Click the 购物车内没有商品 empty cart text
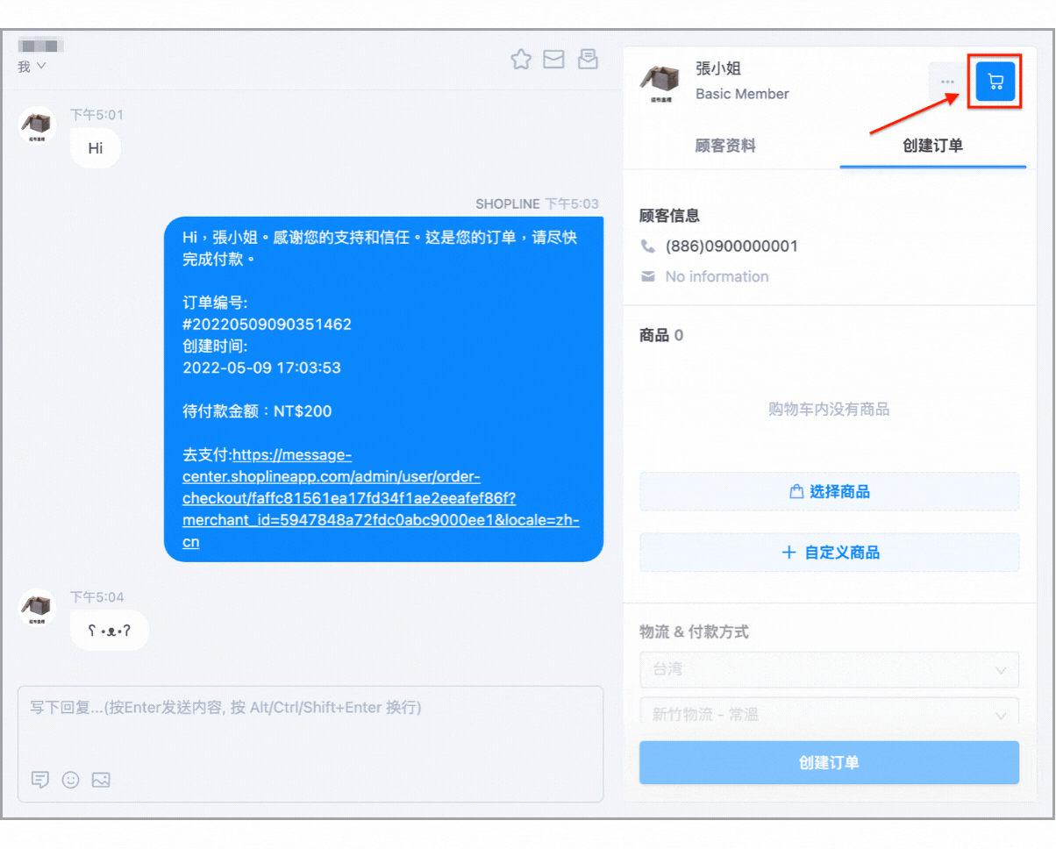Image resolution: width=1056 pixels, height=849 pixels. (x=829, y=410)
